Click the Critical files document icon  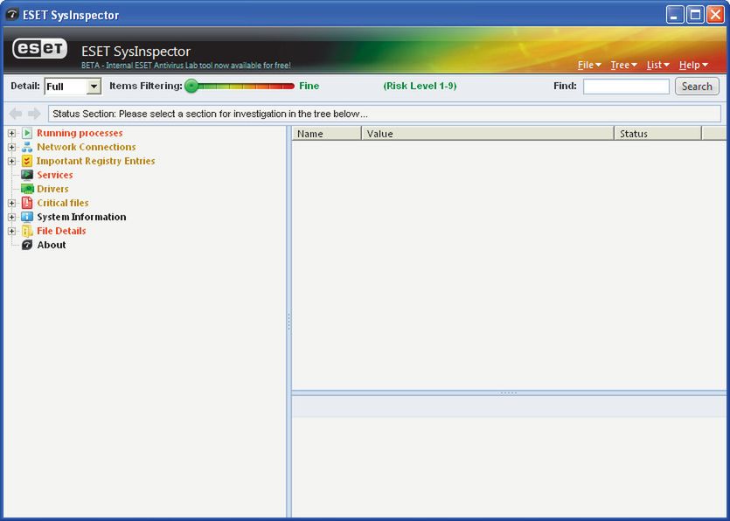(27, 203)
